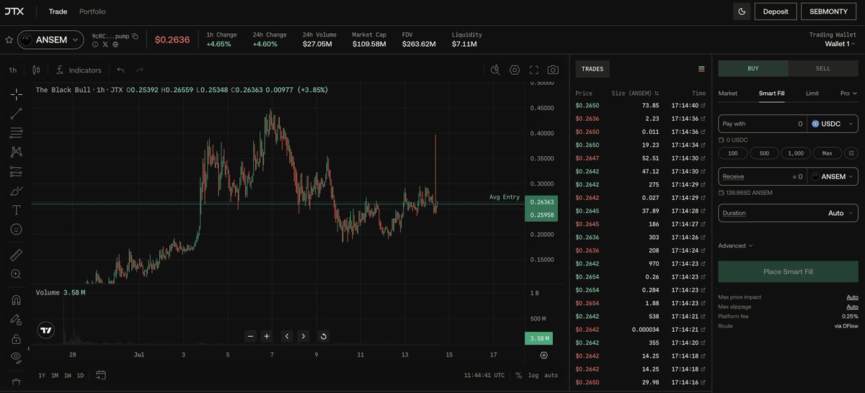This screenshot has height=393, width=865.
Task: Favorite ANSEM with the star icon
Action: (9, 40)
